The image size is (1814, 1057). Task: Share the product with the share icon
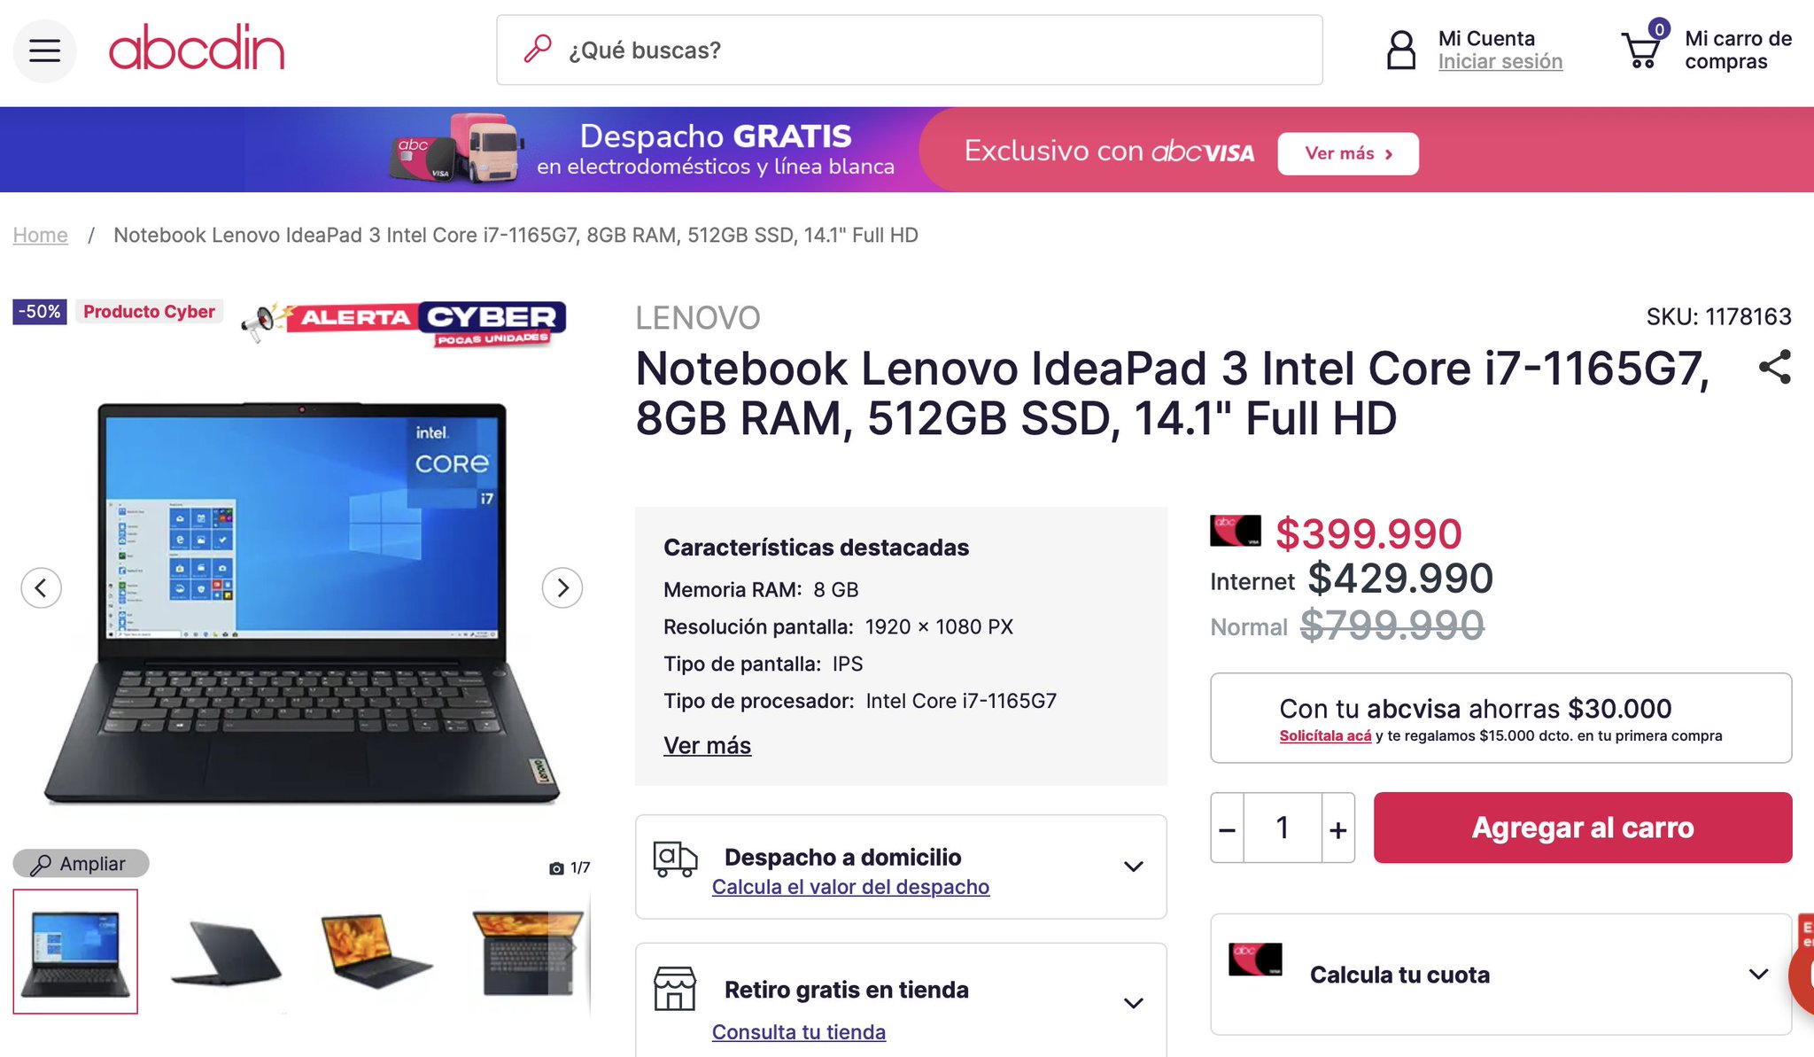tap(1774, 367)
